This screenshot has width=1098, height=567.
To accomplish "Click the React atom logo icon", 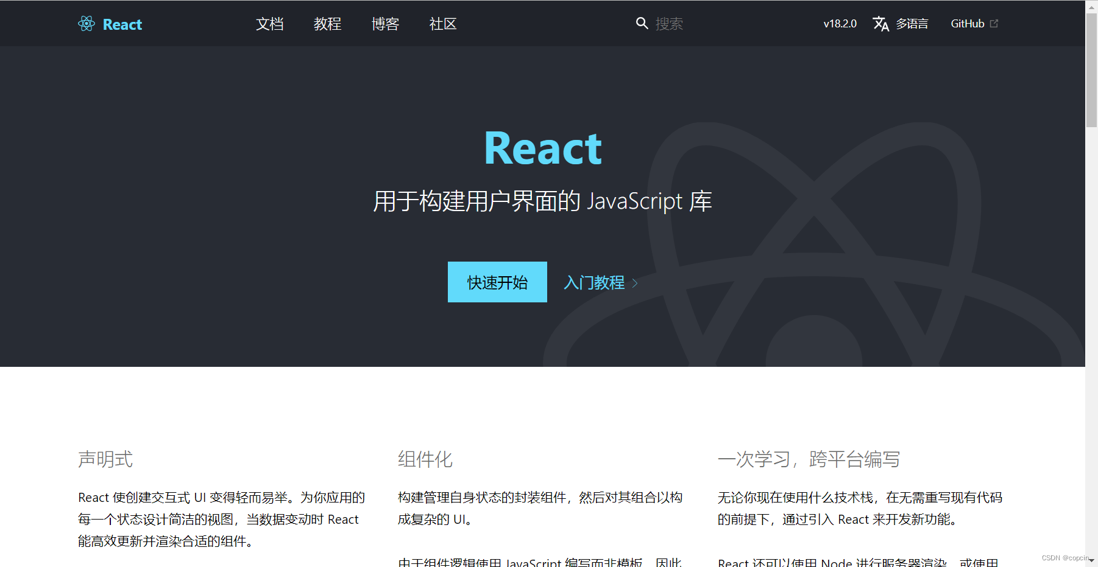I will point(87,24).
